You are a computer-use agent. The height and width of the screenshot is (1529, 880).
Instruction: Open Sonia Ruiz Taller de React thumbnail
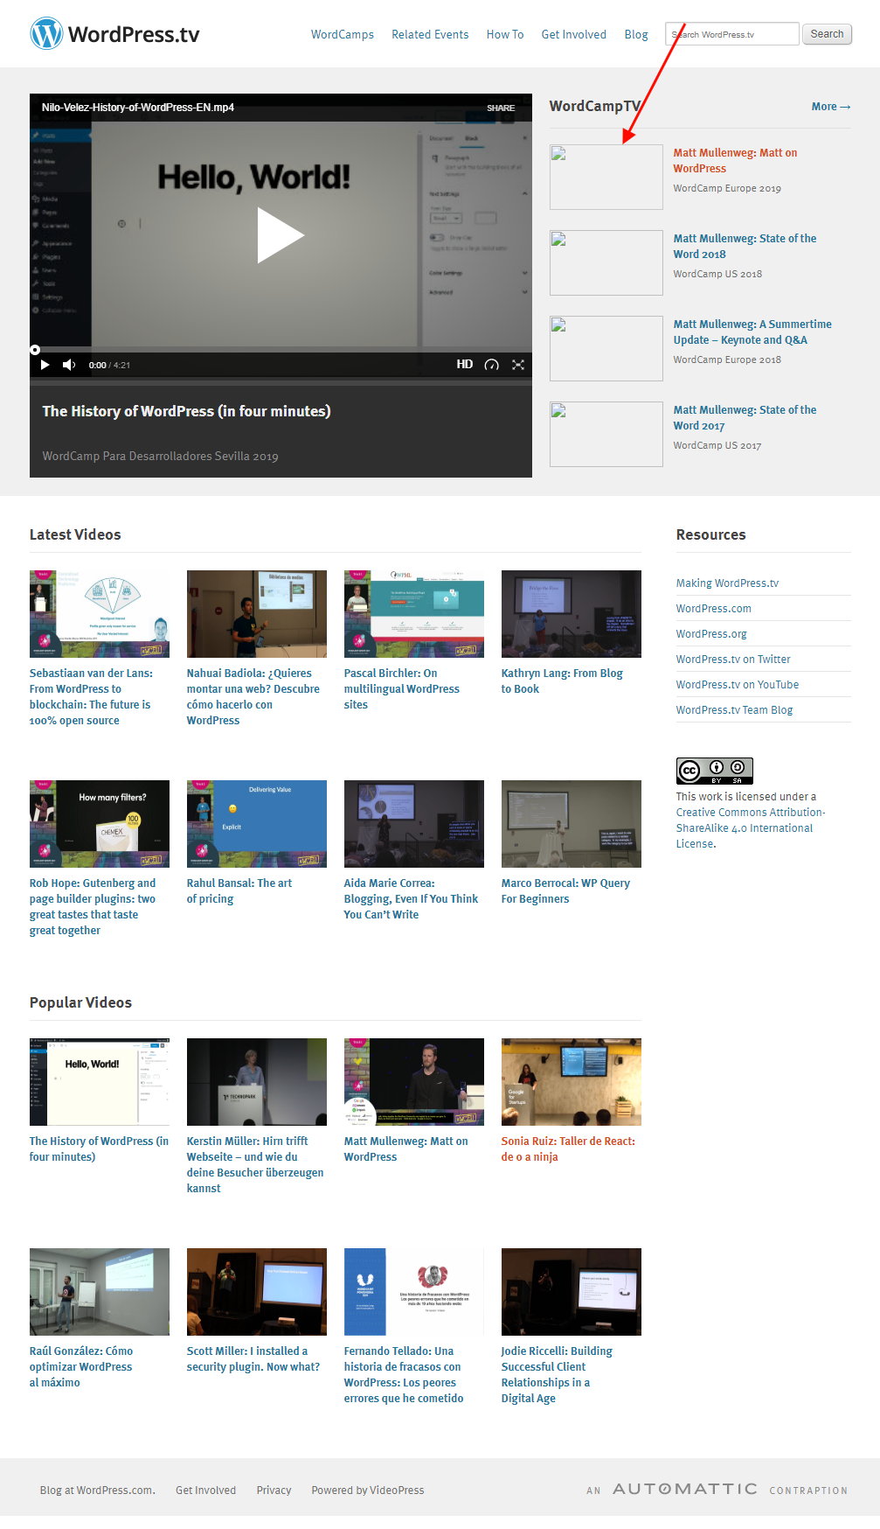[572, 1082]
